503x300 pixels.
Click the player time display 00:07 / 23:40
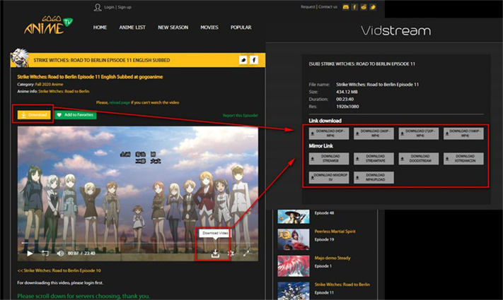[81, 253]
